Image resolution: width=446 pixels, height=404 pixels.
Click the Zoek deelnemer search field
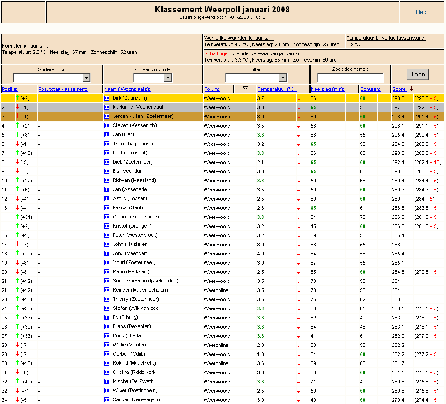click(x=351, y=77)
